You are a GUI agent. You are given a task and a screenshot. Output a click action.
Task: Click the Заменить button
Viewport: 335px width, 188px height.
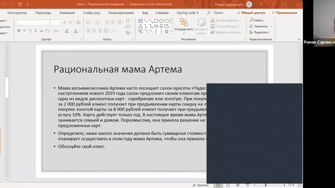tap(261, 26)
